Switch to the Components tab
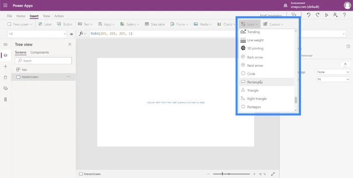Screen dimensions: 353x178 click(x=40, y=52)
